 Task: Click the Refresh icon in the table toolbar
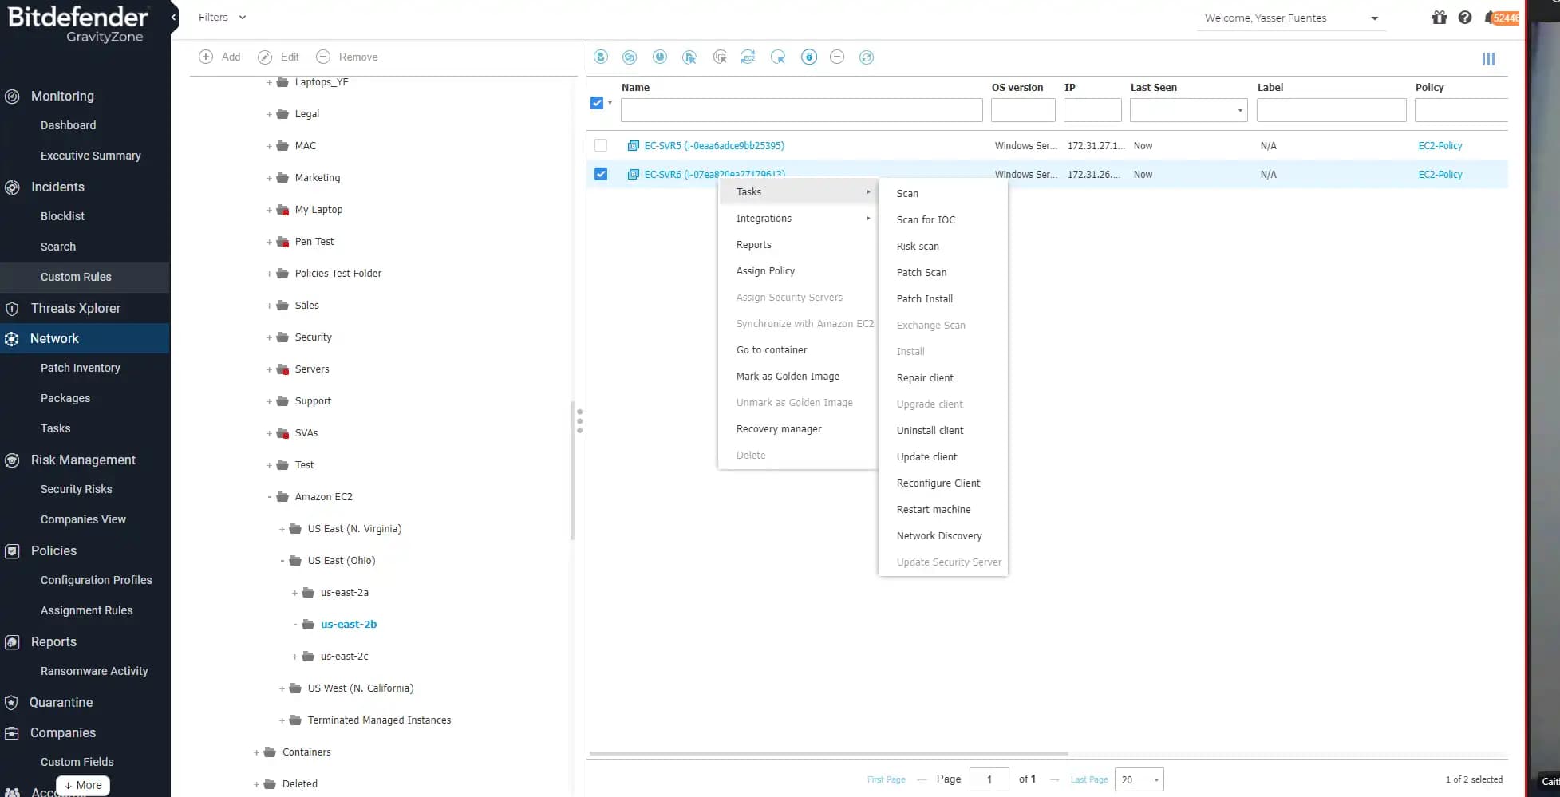[867, 57]
